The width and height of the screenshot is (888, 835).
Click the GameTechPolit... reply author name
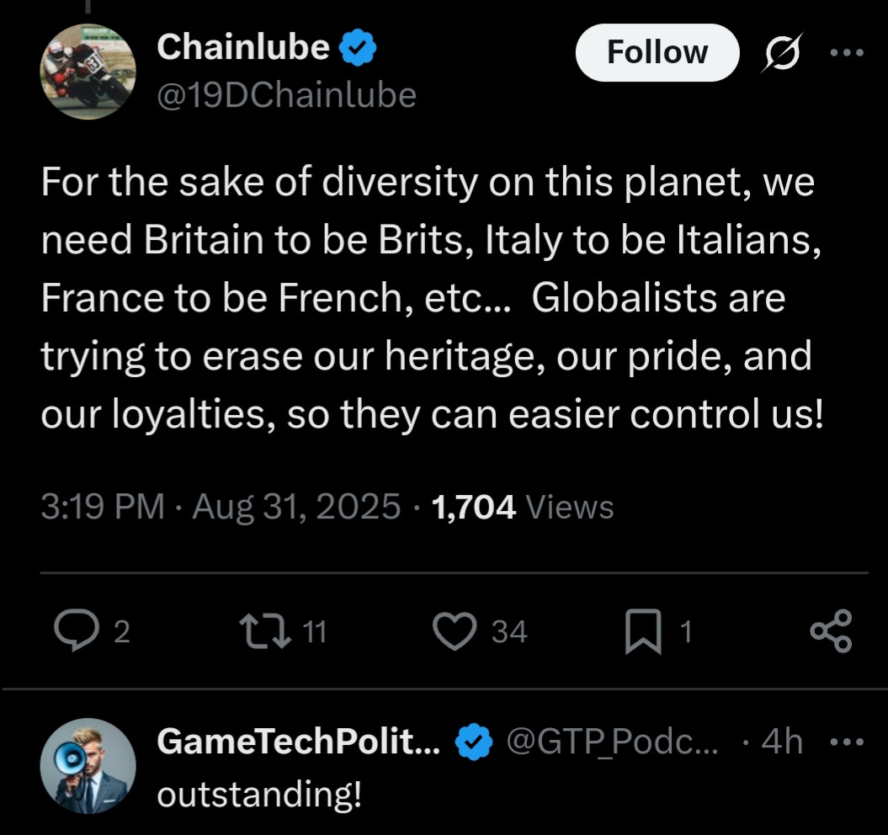tap(298, 742)
